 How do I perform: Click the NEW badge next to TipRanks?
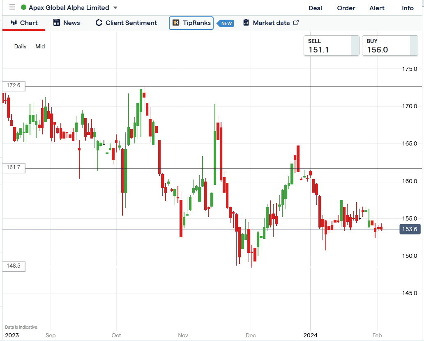coord(226,23)
